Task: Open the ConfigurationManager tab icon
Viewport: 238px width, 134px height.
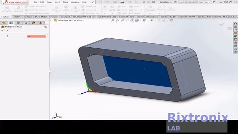Action: click(x=19, y=23)
